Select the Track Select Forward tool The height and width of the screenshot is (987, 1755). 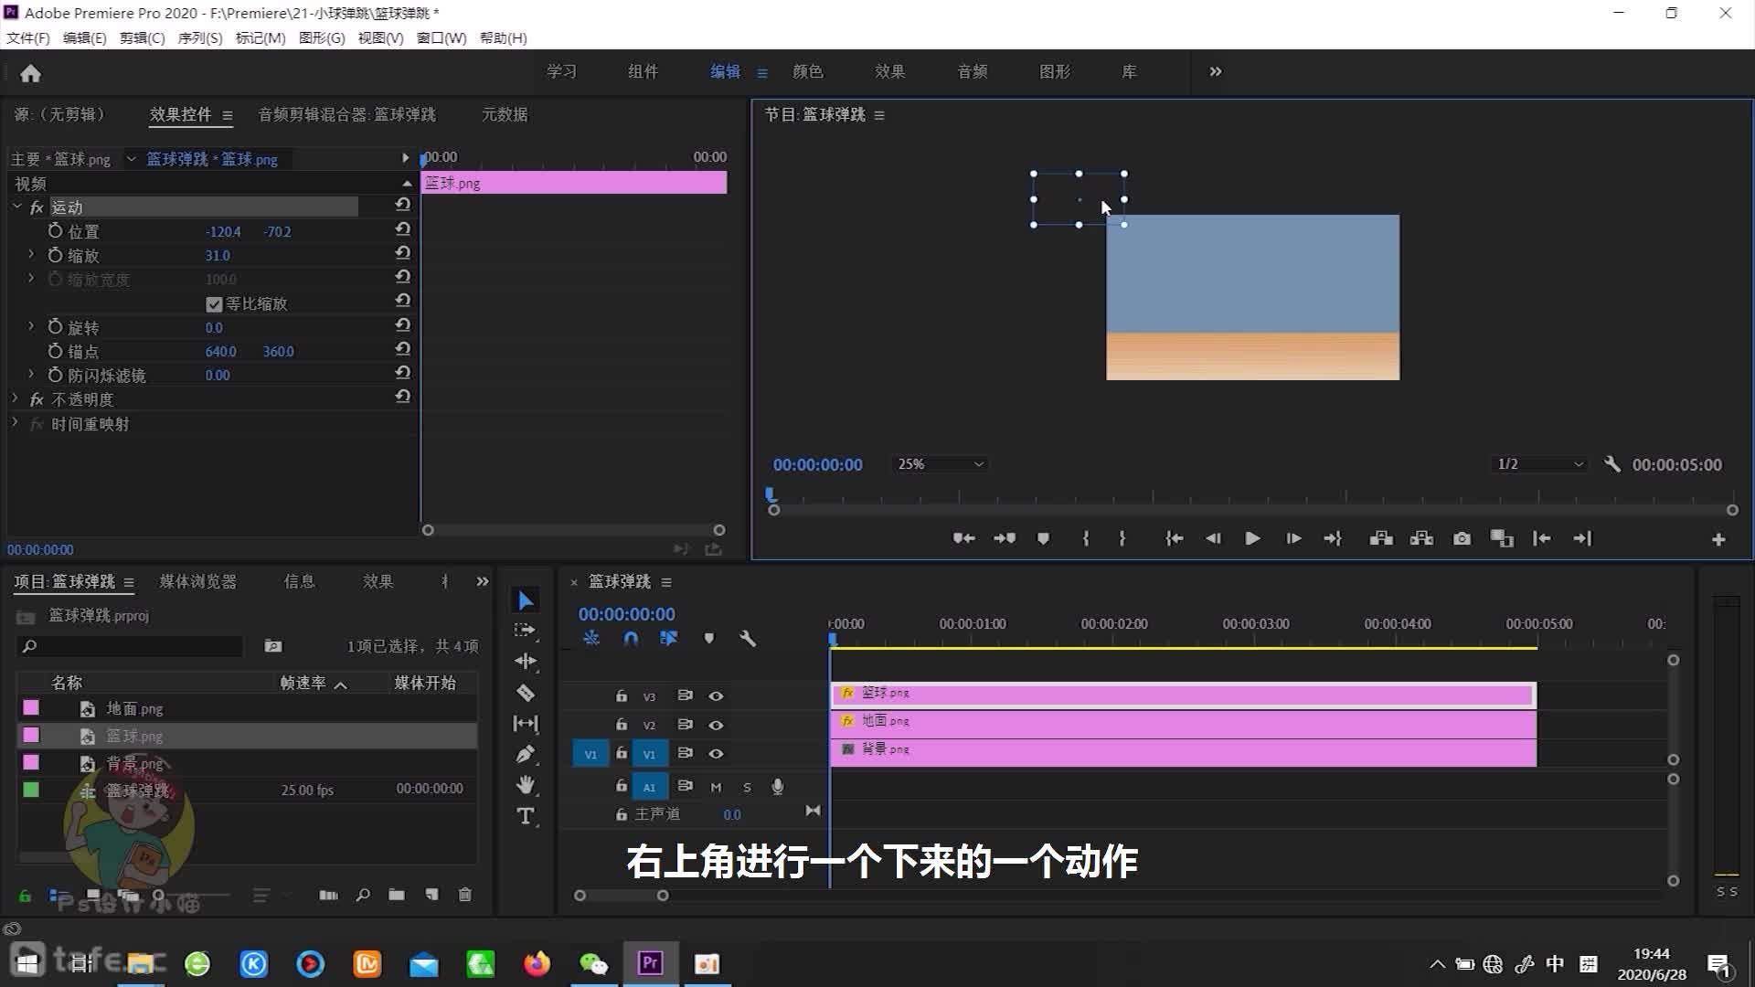click(x=526, y=631)
